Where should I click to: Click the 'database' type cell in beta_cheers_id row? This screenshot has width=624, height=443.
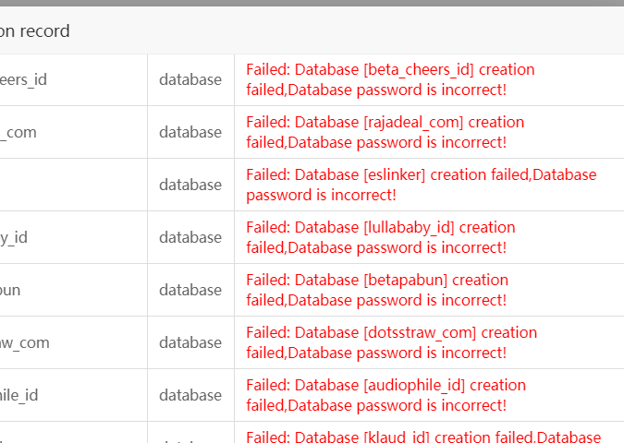[x=190, y=79]
